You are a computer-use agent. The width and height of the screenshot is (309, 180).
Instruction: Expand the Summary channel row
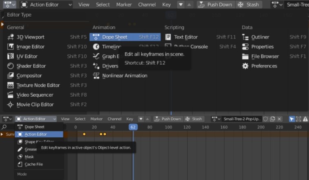click(x=2, y=134)
